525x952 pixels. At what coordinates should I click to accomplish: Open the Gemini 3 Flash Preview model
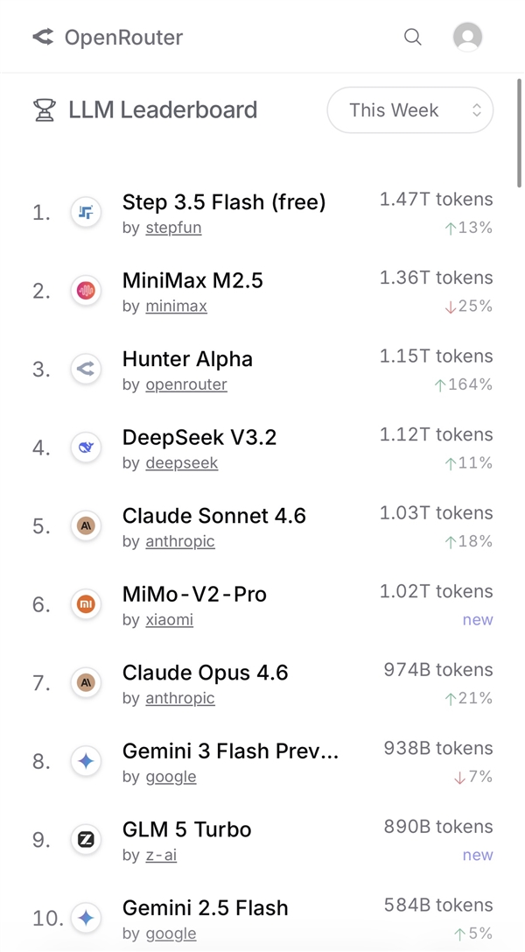point(230,751)
